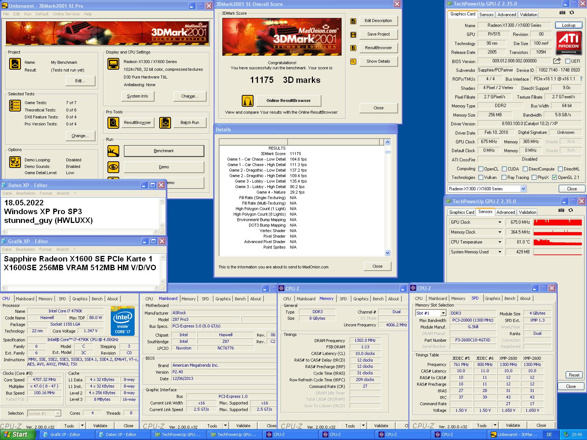Toggle the PhysX checkbox in GPU-Z
Screen dimensions: 587x440
[534, 177]
